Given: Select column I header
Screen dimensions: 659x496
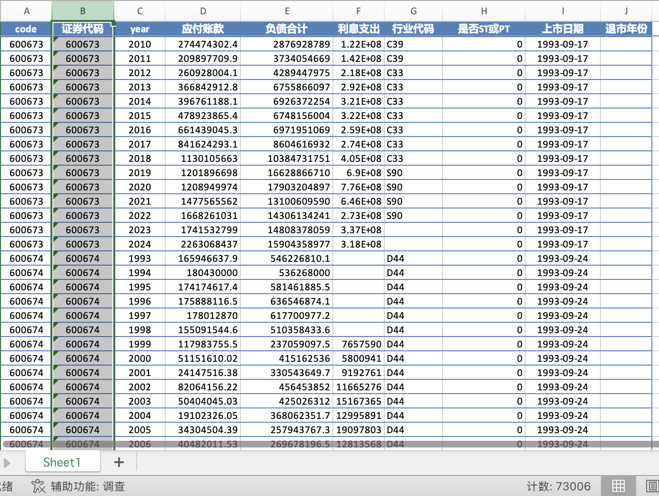Looking at the screenshot, I should click(x=563, y=11).
